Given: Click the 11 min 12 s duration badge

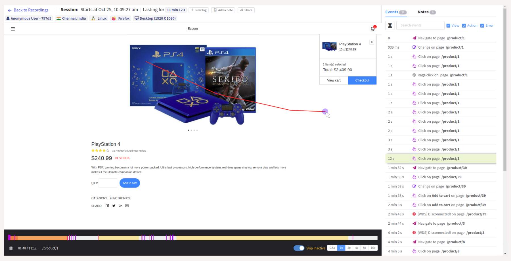Looking at the screenshot, I should click(176, 10).
